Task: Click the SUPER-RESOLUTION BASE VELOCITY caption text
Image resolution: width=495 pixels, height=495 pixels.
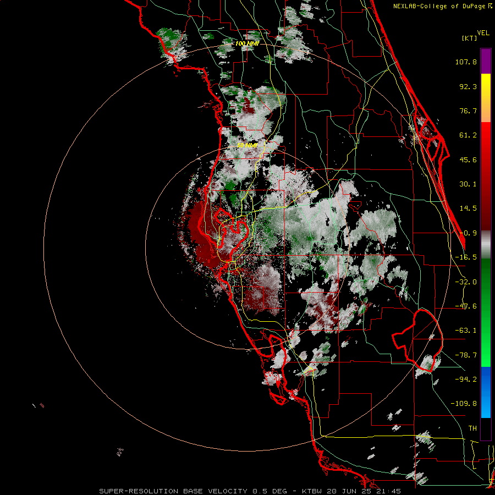Action: click(x=174, y=491)
